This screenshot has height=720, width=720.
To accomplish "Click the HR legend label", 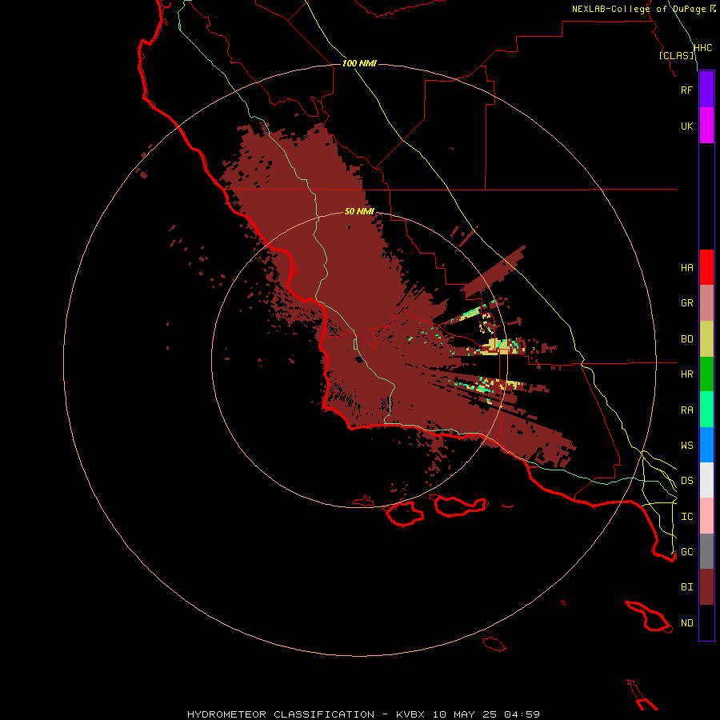I will [x=686, y=374].
